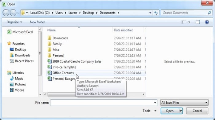Click Desktop in the address path
The image size is (215, 120).
[88, 13]
